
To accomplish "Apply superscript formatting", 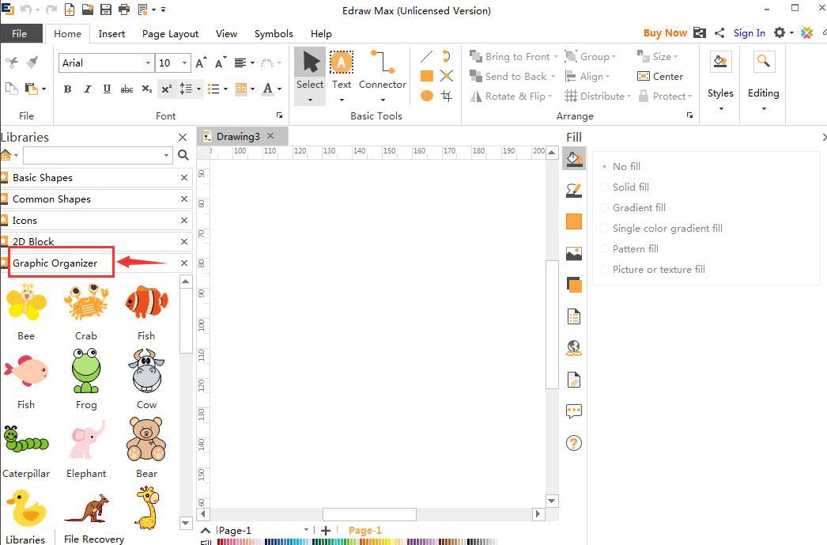I will coord(166,89).
